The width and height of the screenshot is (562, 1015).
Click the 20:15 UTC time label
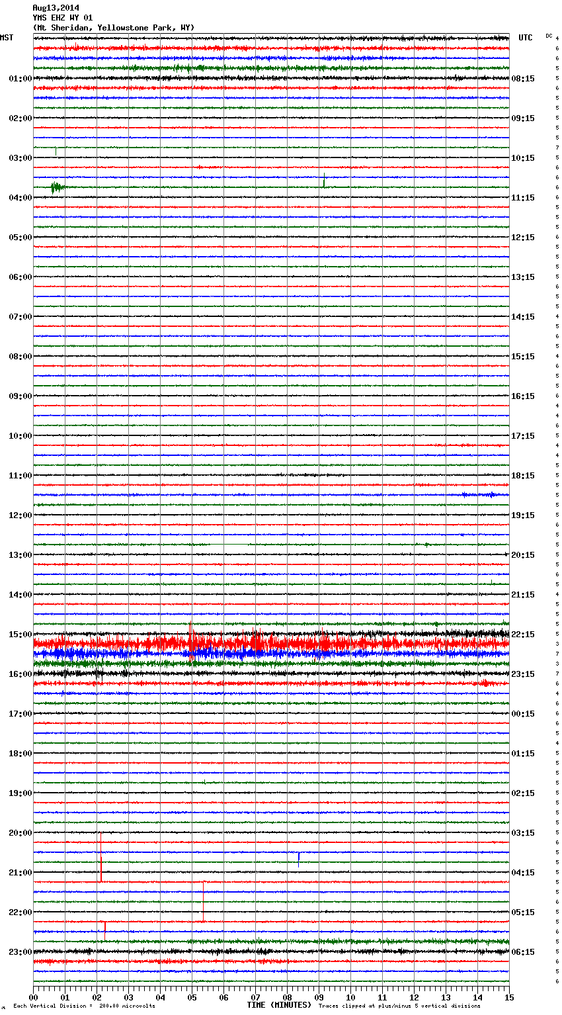pos(523,555)
